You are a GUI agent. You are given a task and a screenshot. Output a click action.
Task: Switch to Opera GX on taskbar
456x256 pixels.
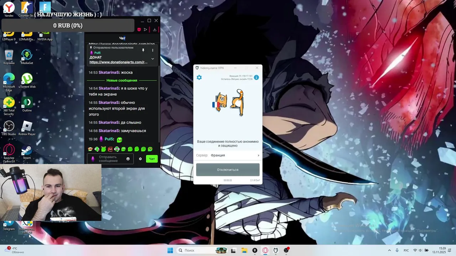(265, 250)
